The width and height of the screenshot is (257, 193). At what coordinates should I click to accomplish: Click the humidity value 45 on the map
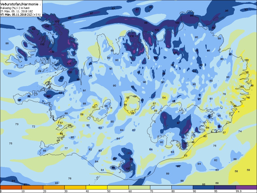(248, 98)
